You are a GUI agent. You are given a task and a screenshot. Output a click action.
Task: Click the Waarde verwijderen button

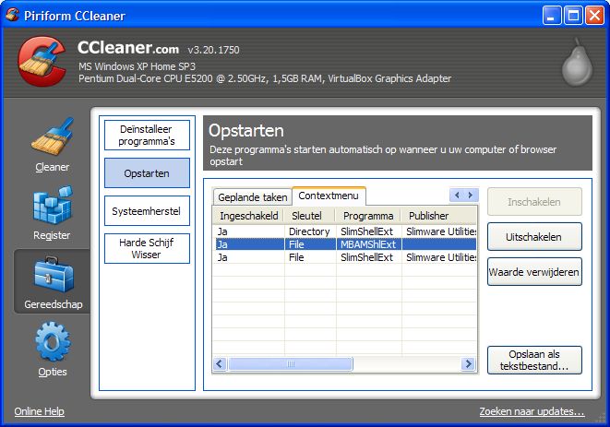[x=534, y=272]
